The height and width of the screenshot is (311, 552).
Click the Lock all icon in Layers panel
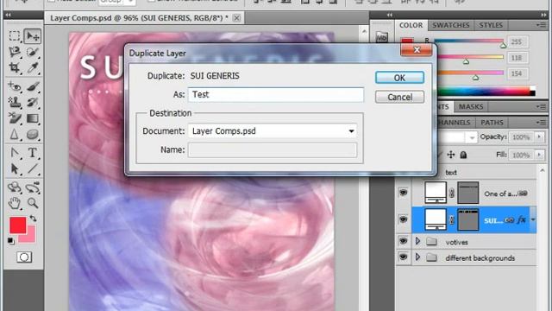tap(464, 155)
